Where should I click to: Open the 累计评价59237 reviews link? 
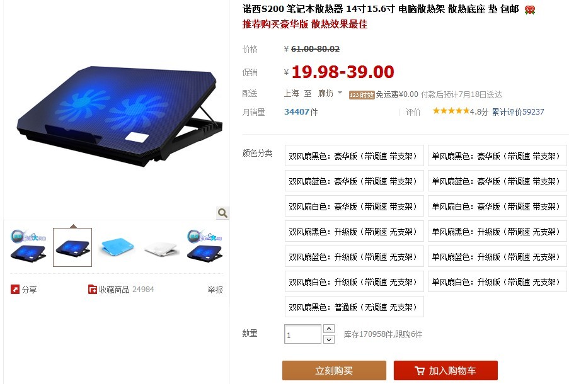pyautogui.click(x=518, y=112)
